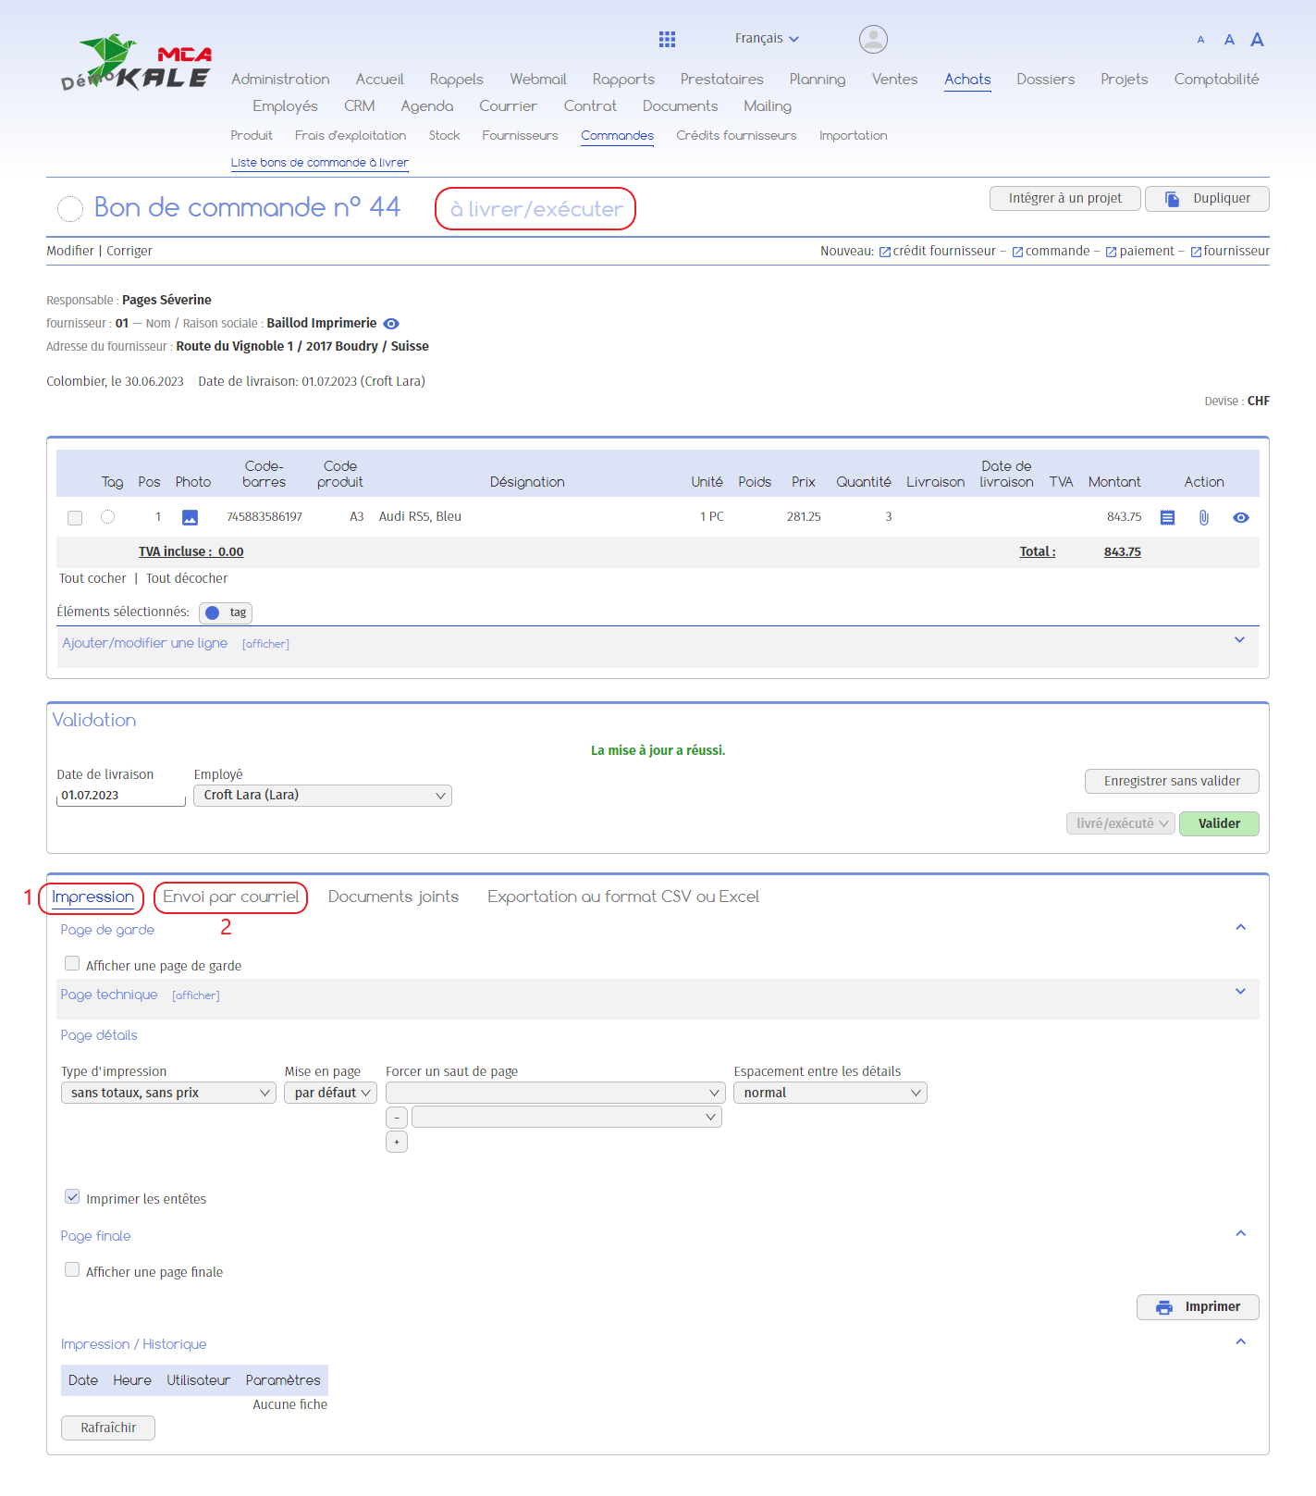This screenshot has width=1316, height=1496.
Task: Open Mise en page par défaut dropdown
Action: (330, 1093)
